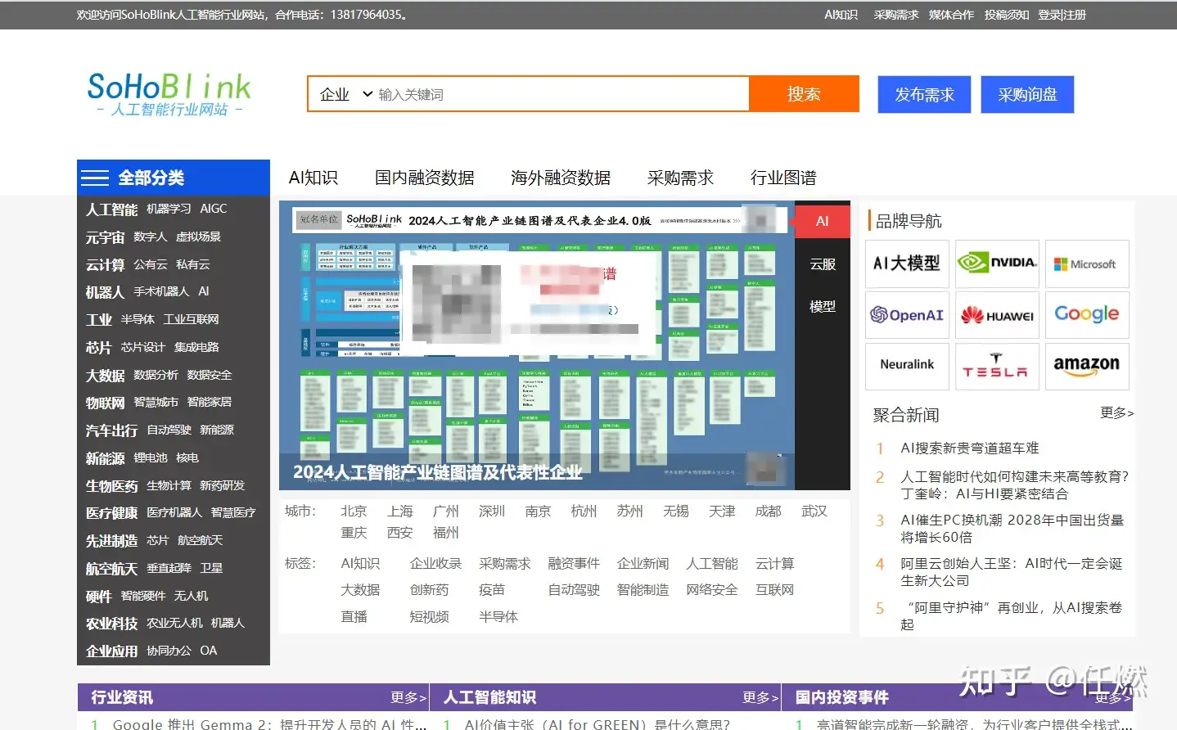1177x730 pixels.
Task: Click the 登录|注册 link
Action: coord(1062,15)
